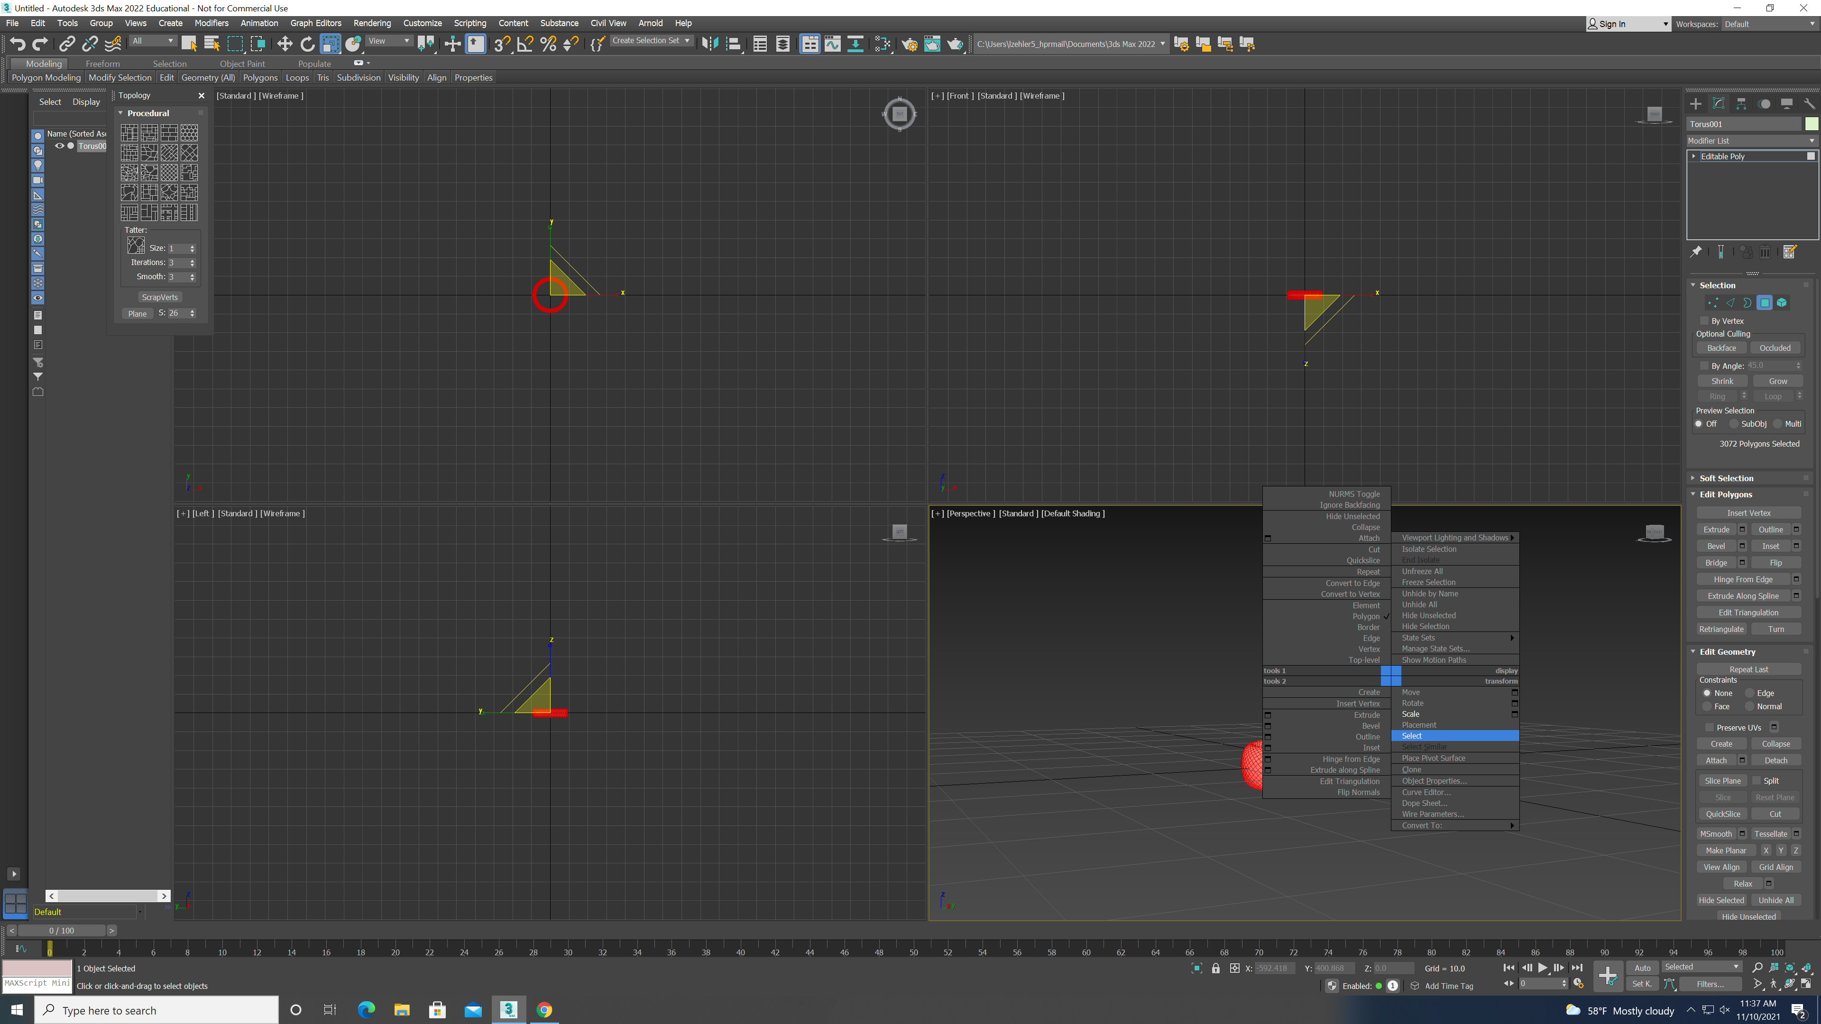The image size is (1821, 1024).
Task: Enable the By Vertex checkbox
Action: click(x=1704, y=321)
